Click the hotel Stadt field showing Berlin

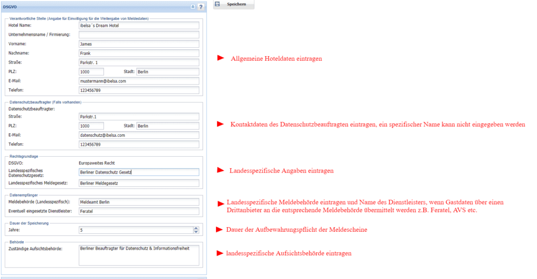click(167, 71)
